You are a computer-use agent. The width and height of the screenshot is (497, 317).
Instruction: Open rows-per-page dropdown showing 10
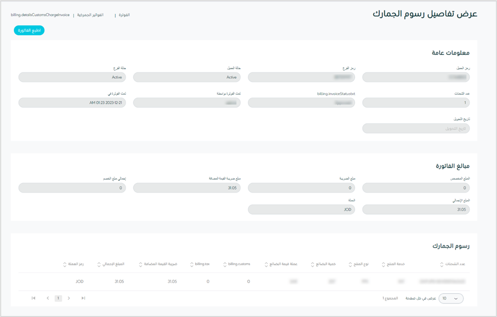[x=451, y=298]
